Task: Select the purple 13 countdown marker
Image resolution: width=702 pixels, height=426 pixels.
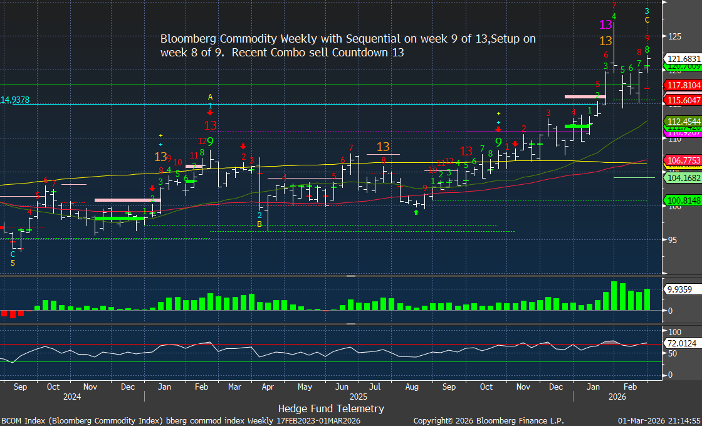Action: (x=605, y=25)
